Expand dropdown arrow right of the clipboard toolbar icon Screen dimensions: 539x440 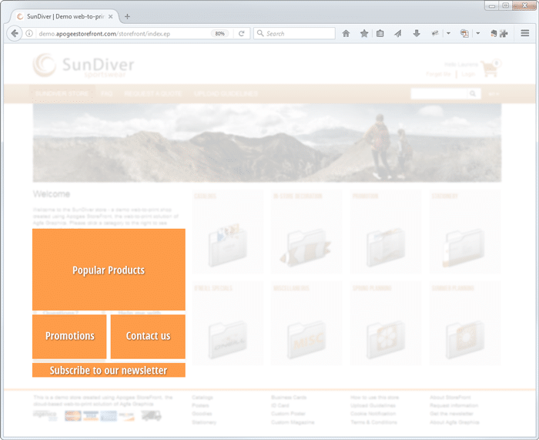478,33
